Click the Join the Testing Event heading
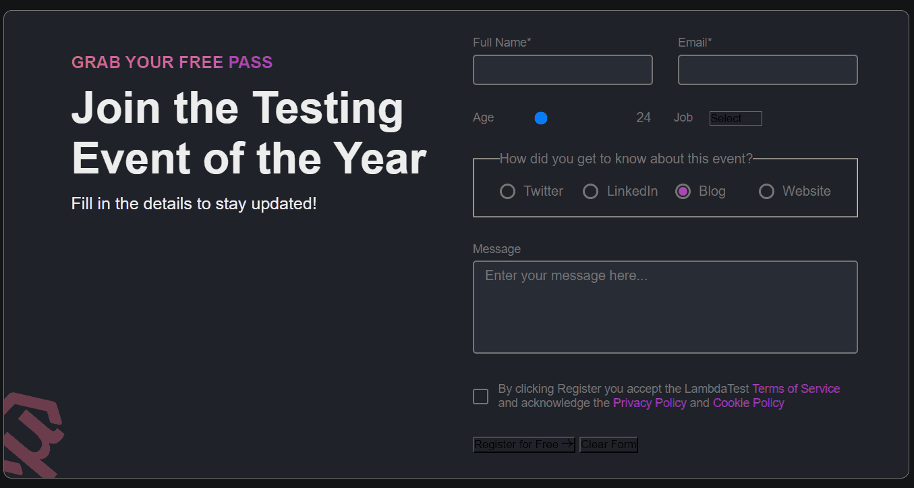 tap(248, 133)
